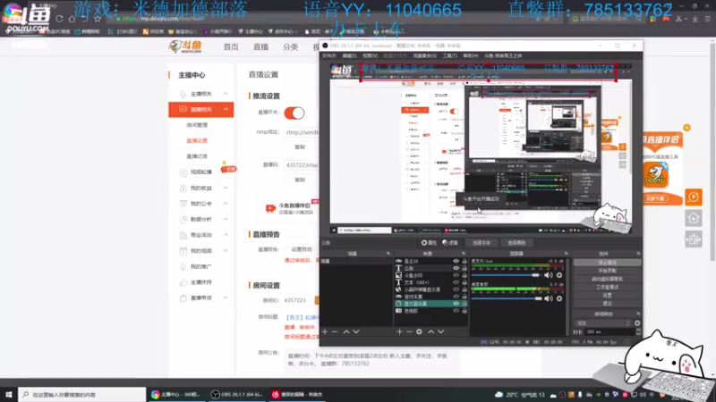Move scene down with the scenes down arrow
This screenshot has height=402, width=716.
[356, 331]
